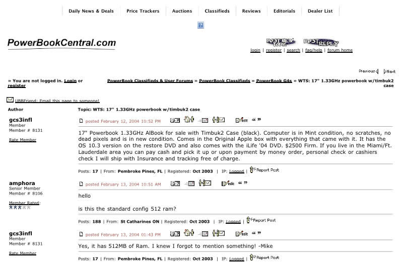Select the Dealer List navigation item

320,11
